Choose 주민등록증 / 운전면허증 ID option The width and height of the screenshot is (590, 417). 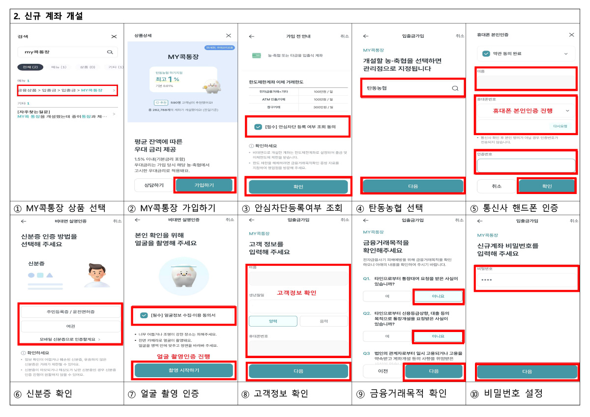point(70,312)
